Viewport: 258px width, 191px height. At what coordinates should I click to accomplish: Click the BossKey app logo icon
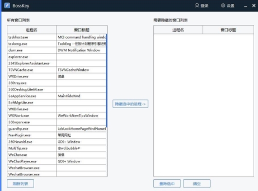7,5
